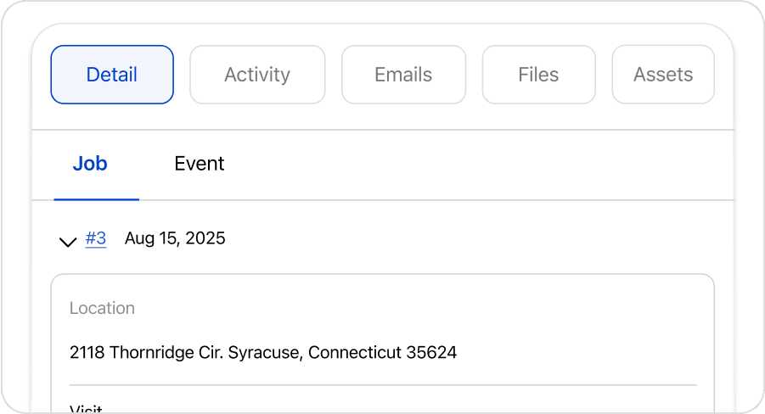Select the Assets tab
The image size is (765, 414).
point(663,75)
